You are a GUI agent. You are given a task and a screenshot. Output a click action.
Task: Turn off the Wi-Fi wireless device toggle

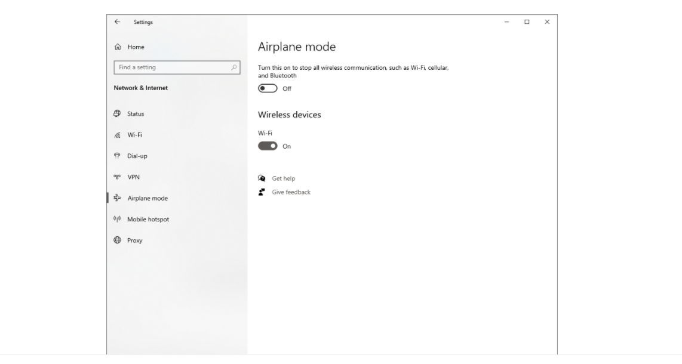tap(268, 146)
